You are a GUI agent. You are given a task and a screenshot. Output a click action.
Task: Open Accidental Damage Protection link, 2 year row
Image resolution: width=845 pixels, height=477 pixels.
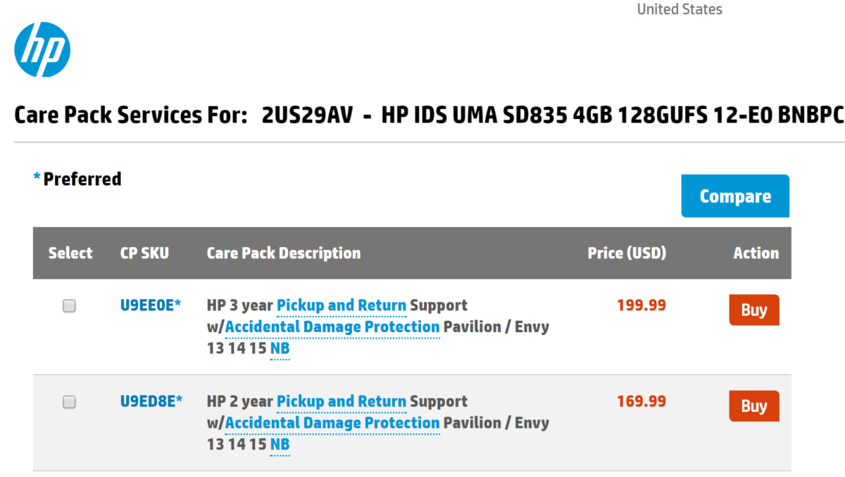[x=332, y=422]
